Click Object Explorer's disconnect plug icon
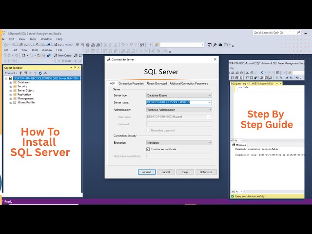The height and width of the screenshot is (234, 312). tap(25, 73)
